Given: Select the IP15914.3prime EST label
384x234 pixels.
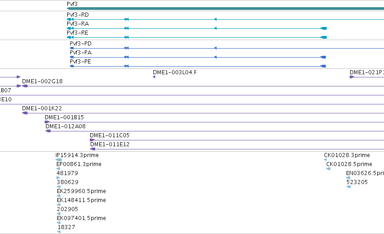Looking at the screenshot, I should pyautogui.click(x=77, y=155).
